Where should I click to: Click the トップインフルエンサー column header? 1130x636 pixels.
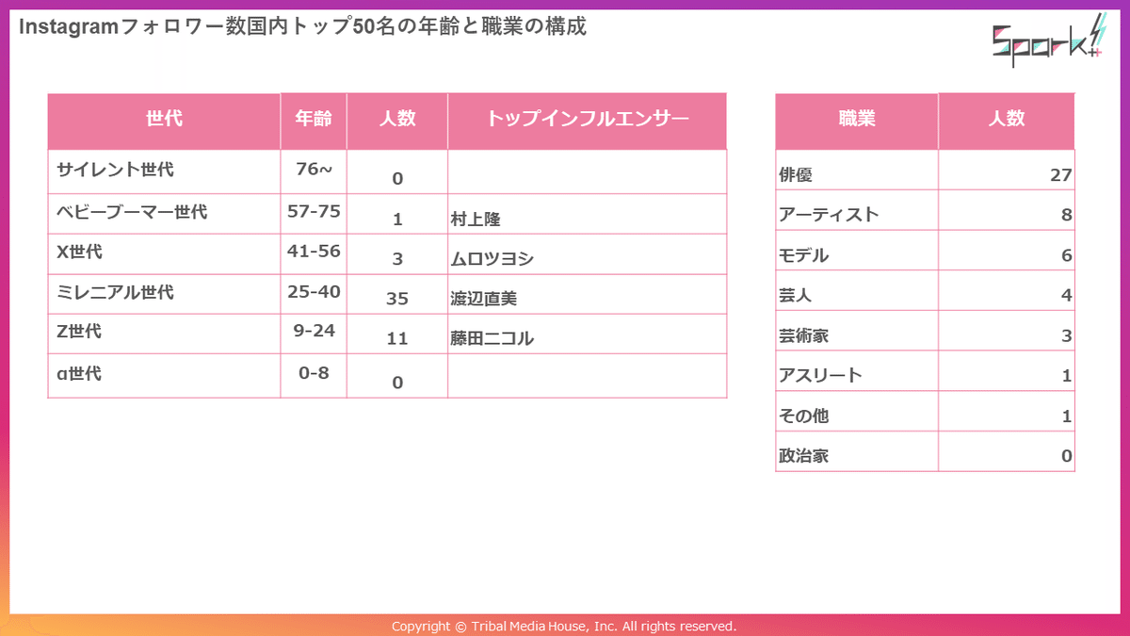pos(588,120)
